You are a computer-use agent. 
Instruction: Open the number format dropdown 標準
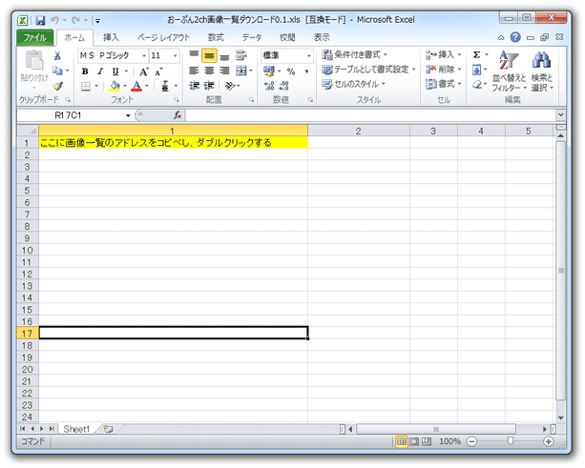[309, 56]
